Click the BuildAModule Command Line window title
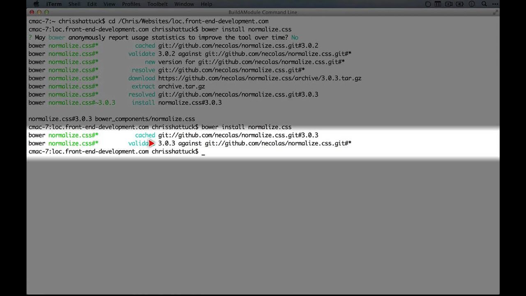 [263, 12]
